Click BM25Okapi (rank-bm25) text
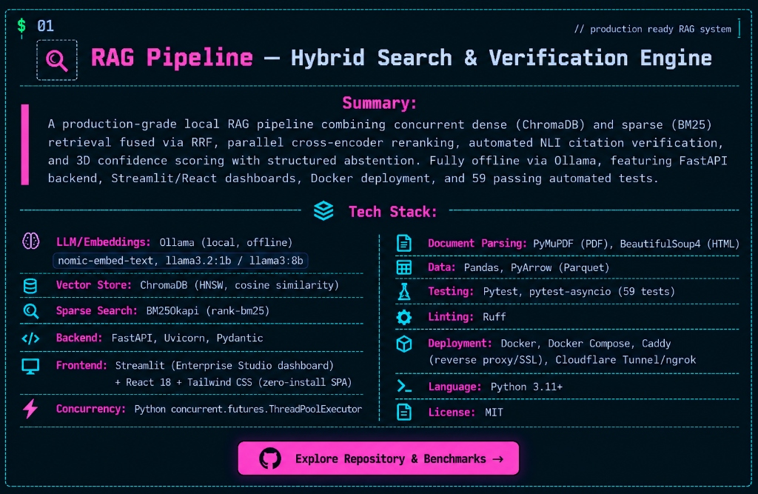Screen dimensions: 758x494 (x=208, y=311)
